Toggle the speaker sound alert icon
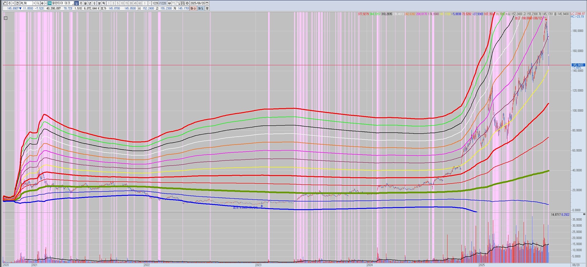 [x=42, y=3]
